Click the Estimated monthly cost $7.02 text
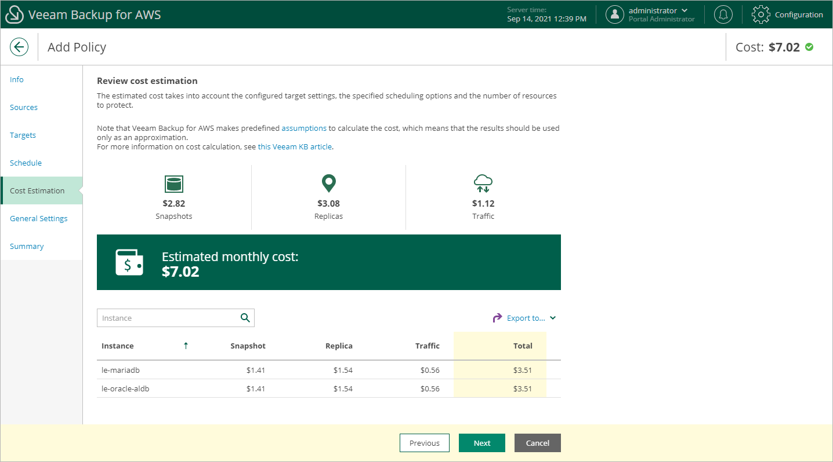Image resolution: width=833 pixels, height=462 pixels. click(230, 263)
